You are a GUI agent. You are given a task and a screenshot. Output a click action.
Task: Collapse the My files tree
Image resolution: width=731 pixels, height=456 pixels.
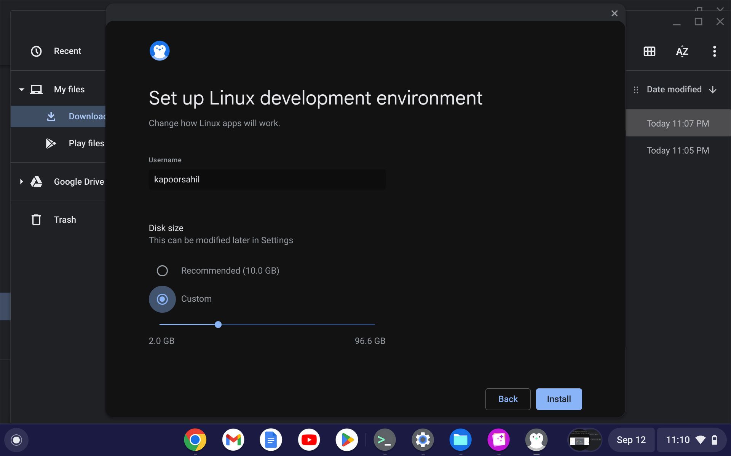click(x=22, y=90)
